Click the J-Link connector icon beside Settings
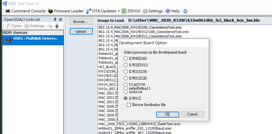Image resolution: width=272 pixels, height=134 pixels. [50, 26]
